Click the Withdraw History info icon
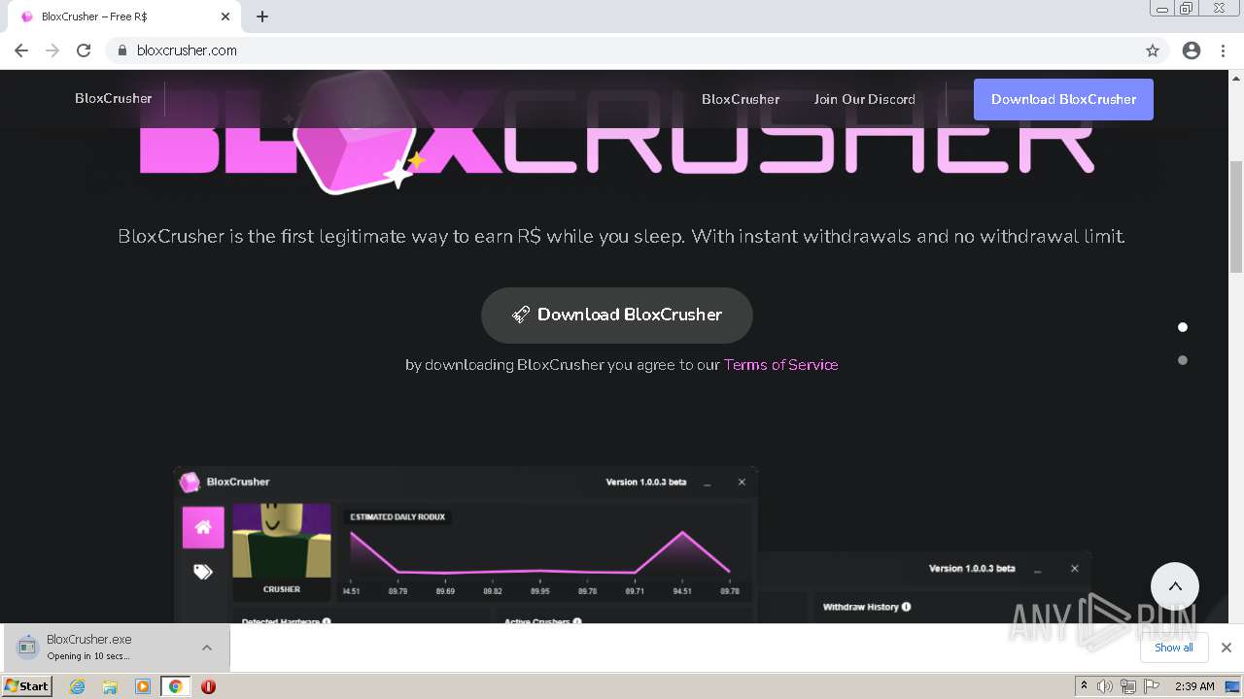Image resolution: width=1244 pixels, height=699 pixels. (x=906, y=607)
